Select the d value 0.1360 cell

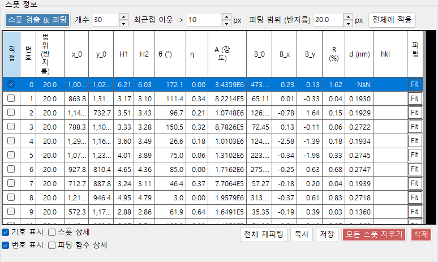click(359, 212)
